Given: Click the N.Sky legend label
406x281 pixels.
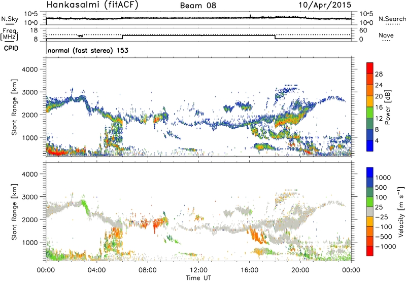Looking at the screenshot, I should [x=10, y=19].
